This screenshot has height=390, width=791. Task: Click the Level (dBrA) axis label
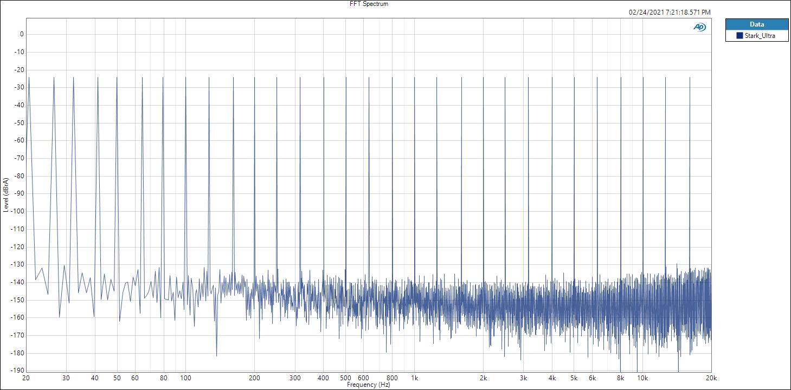tap(5, 194)
